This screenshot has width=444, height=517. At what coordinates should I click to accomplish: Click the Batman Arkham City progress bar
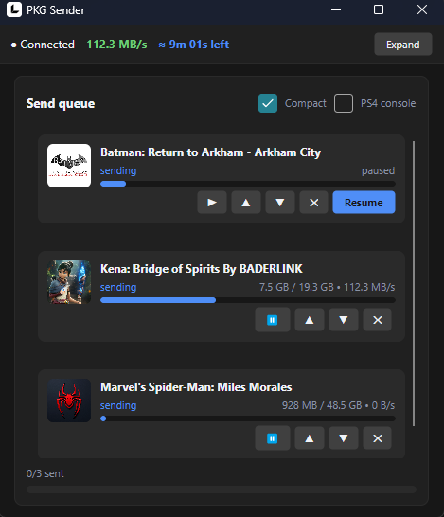pyautogui.click(x=247, y=184)
